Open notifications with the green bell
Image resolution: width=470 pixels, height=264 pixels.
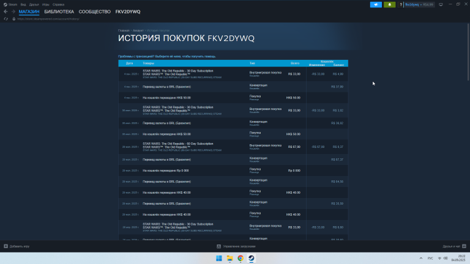click(390, 4)
